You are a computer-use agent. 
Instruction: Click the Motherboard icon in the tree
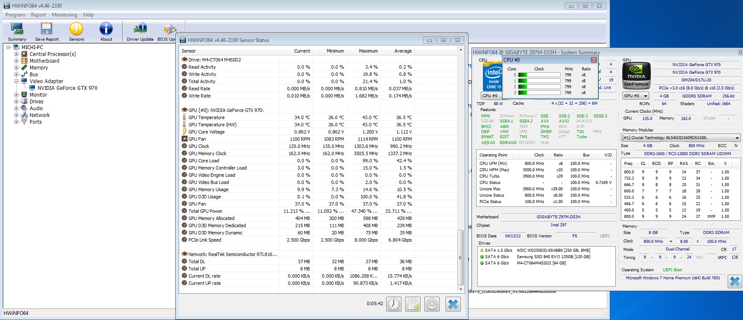click(25, 61)
